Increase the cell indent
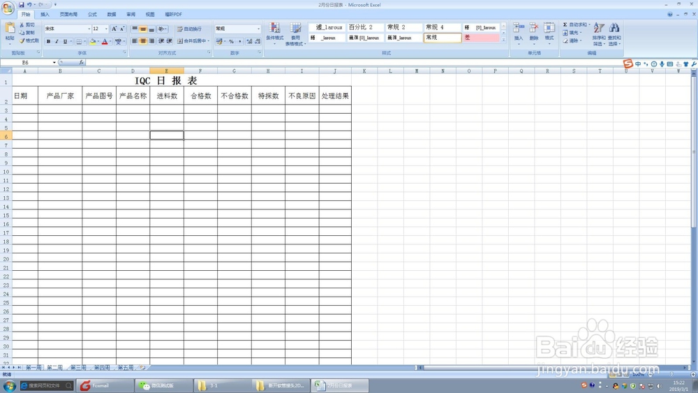This screenshot has height=393, width=698. (x=169, y=41)
